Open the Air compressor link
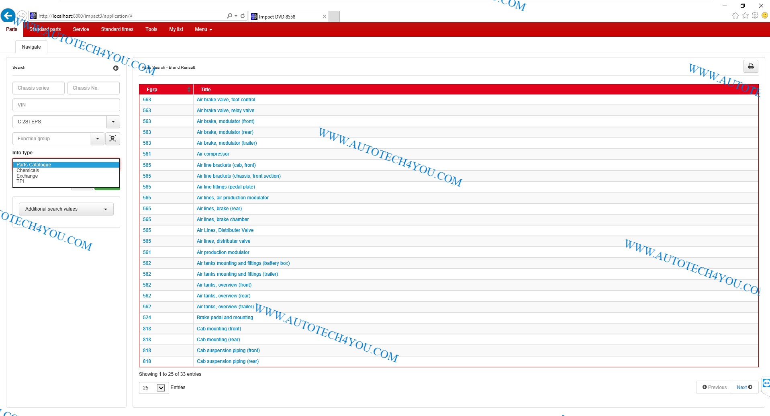The height and width of the screenshot is (416, 770). (x=213, y=154)
